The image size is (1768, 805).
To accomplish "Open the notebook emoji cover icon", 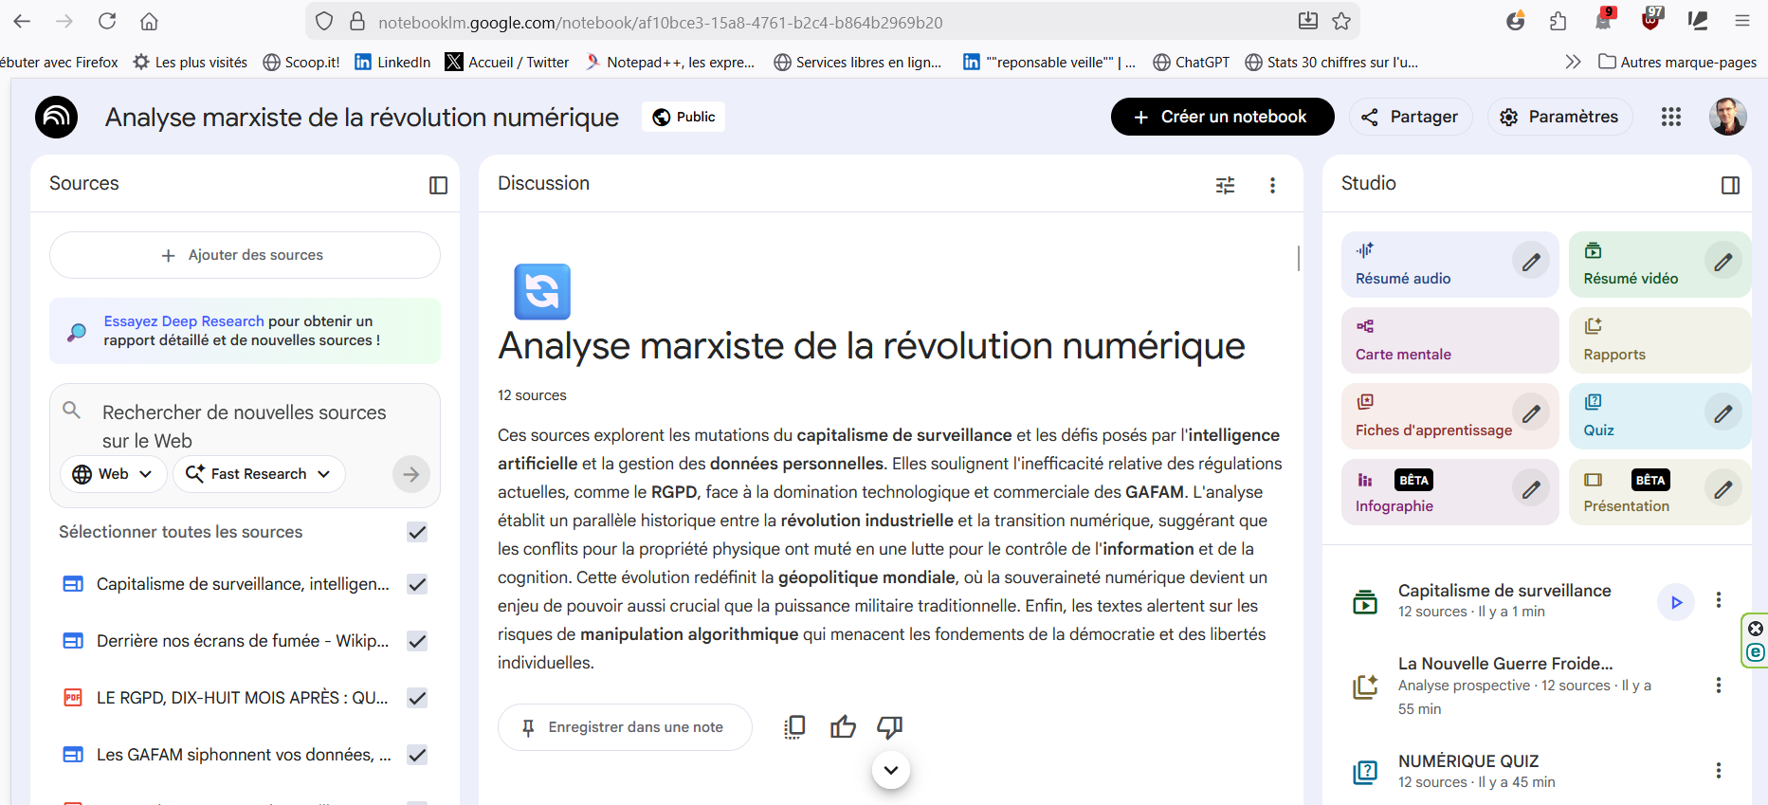I will 542,291.
